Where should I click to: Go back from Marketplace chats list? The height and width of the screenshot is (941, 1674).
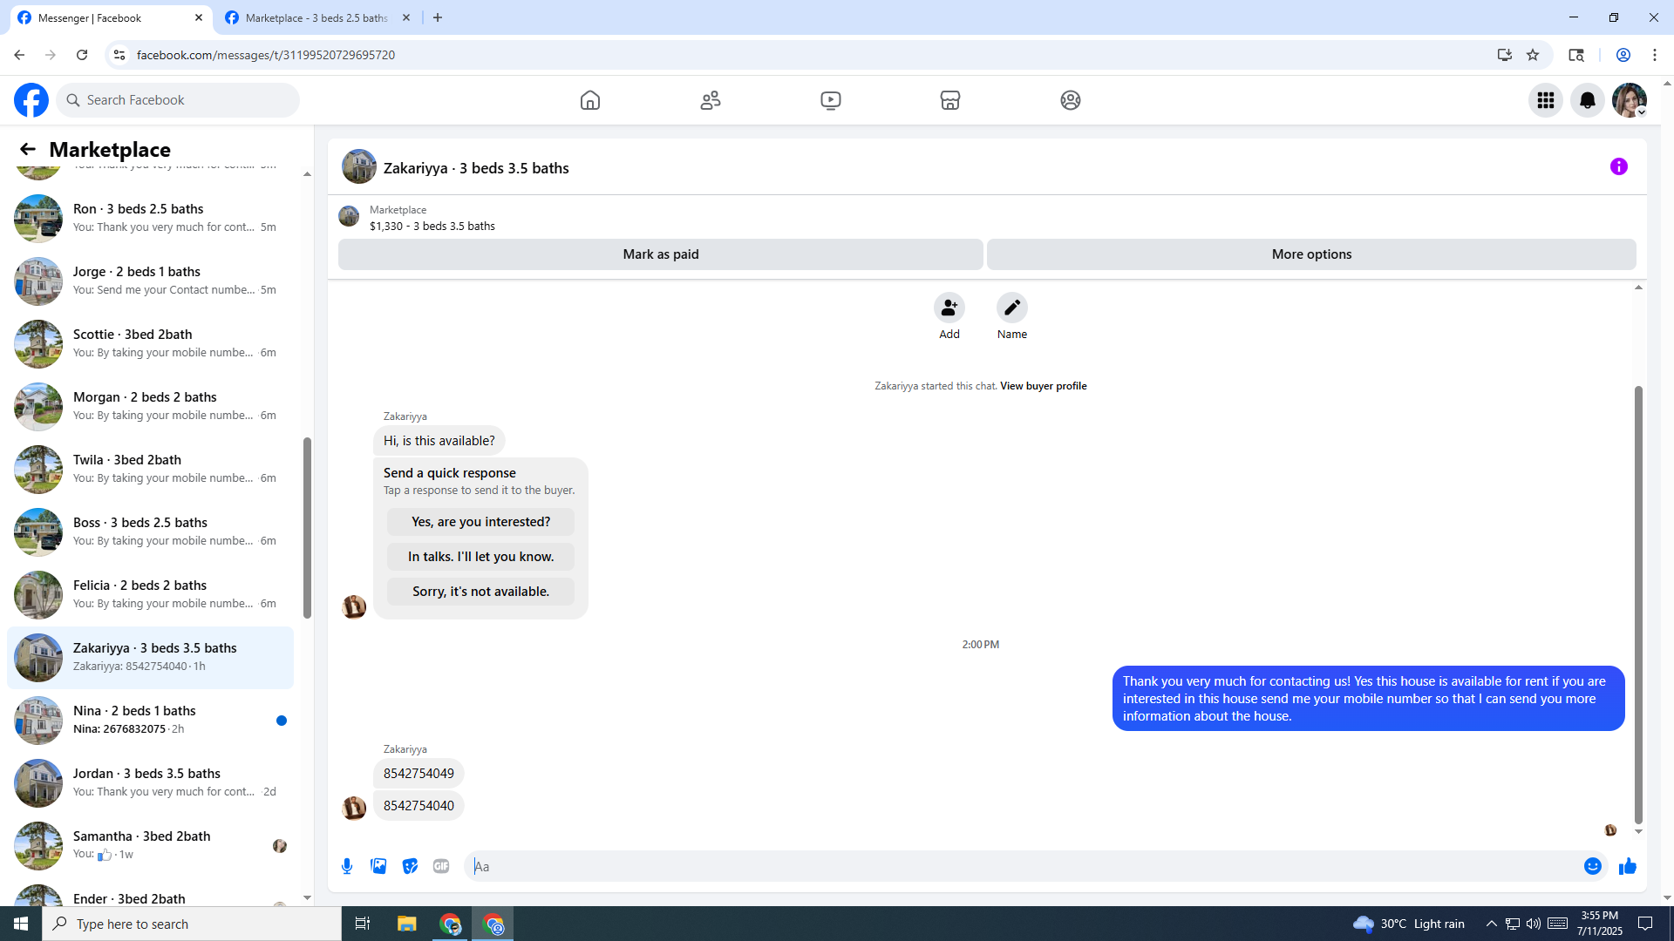click(28, 149)
